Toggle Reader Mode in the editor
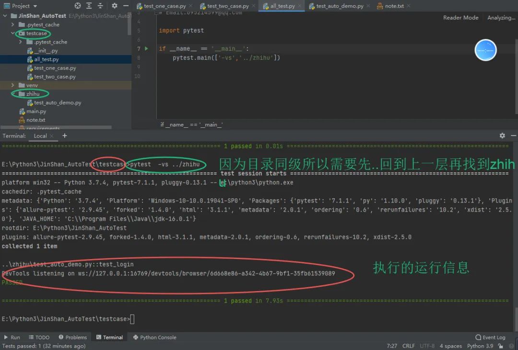Viewport: 518px width, 350px height. (x=460, y=18)
